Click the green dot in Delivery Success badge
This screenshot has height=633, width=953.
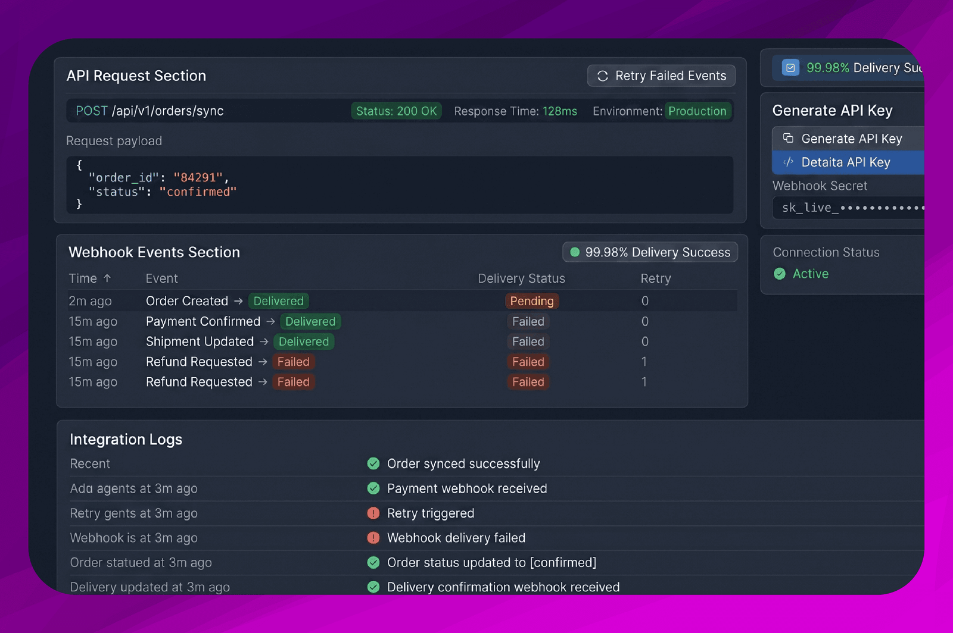click(575, 252)
